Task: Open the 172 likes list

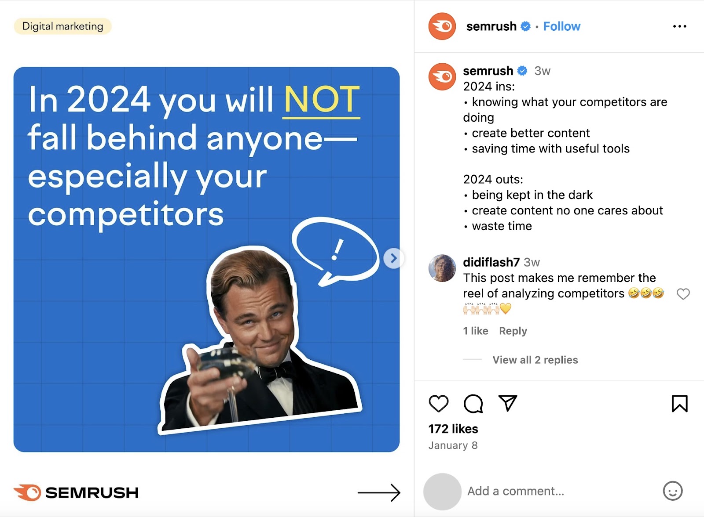Action: (x=453, y=428)
